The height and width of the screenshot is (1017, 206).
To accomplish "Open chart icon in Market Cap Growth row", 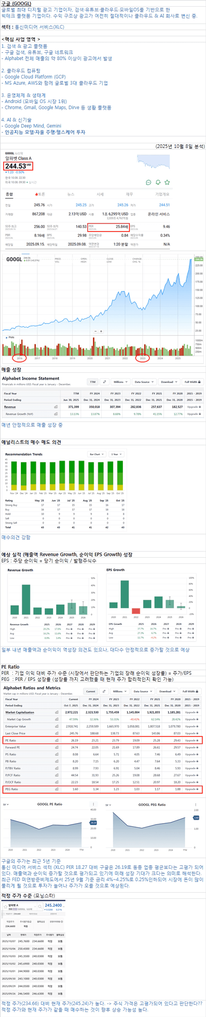I will click(x=57, y=719).
